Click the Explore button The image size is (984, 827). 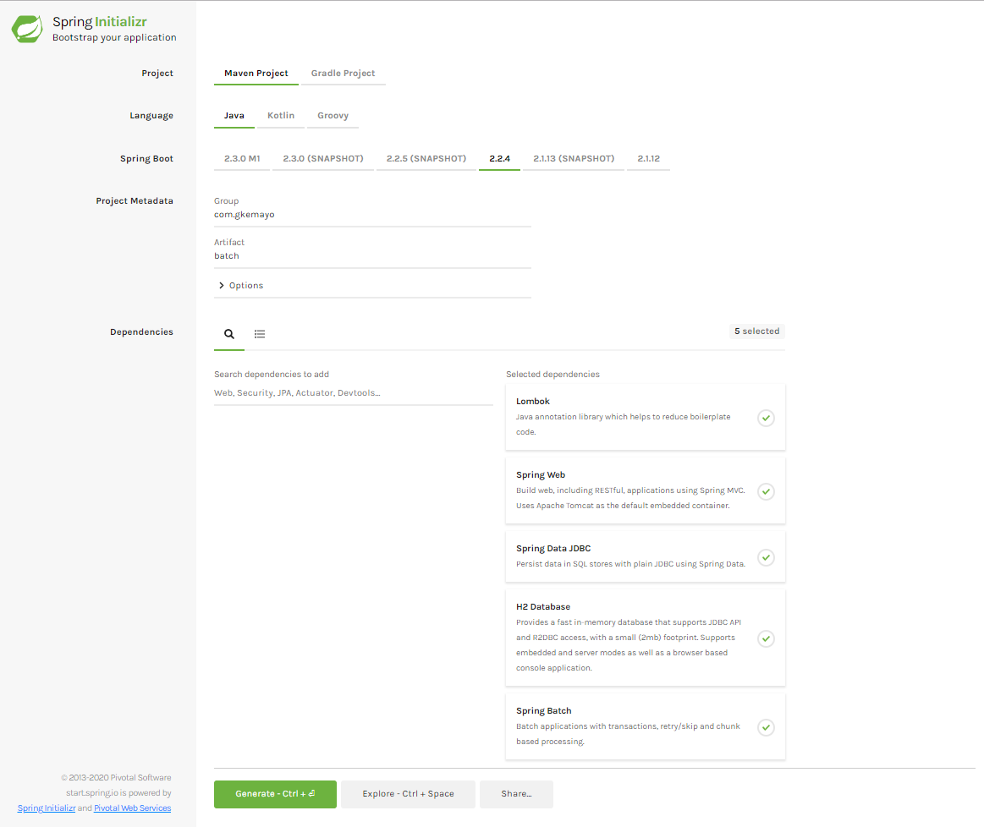[x=408, y=794]
